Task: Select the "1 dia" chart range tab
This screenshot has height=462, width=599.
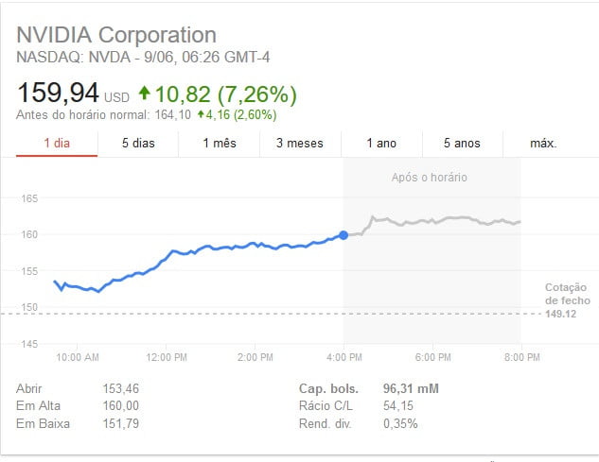Action: coord(57,144)
